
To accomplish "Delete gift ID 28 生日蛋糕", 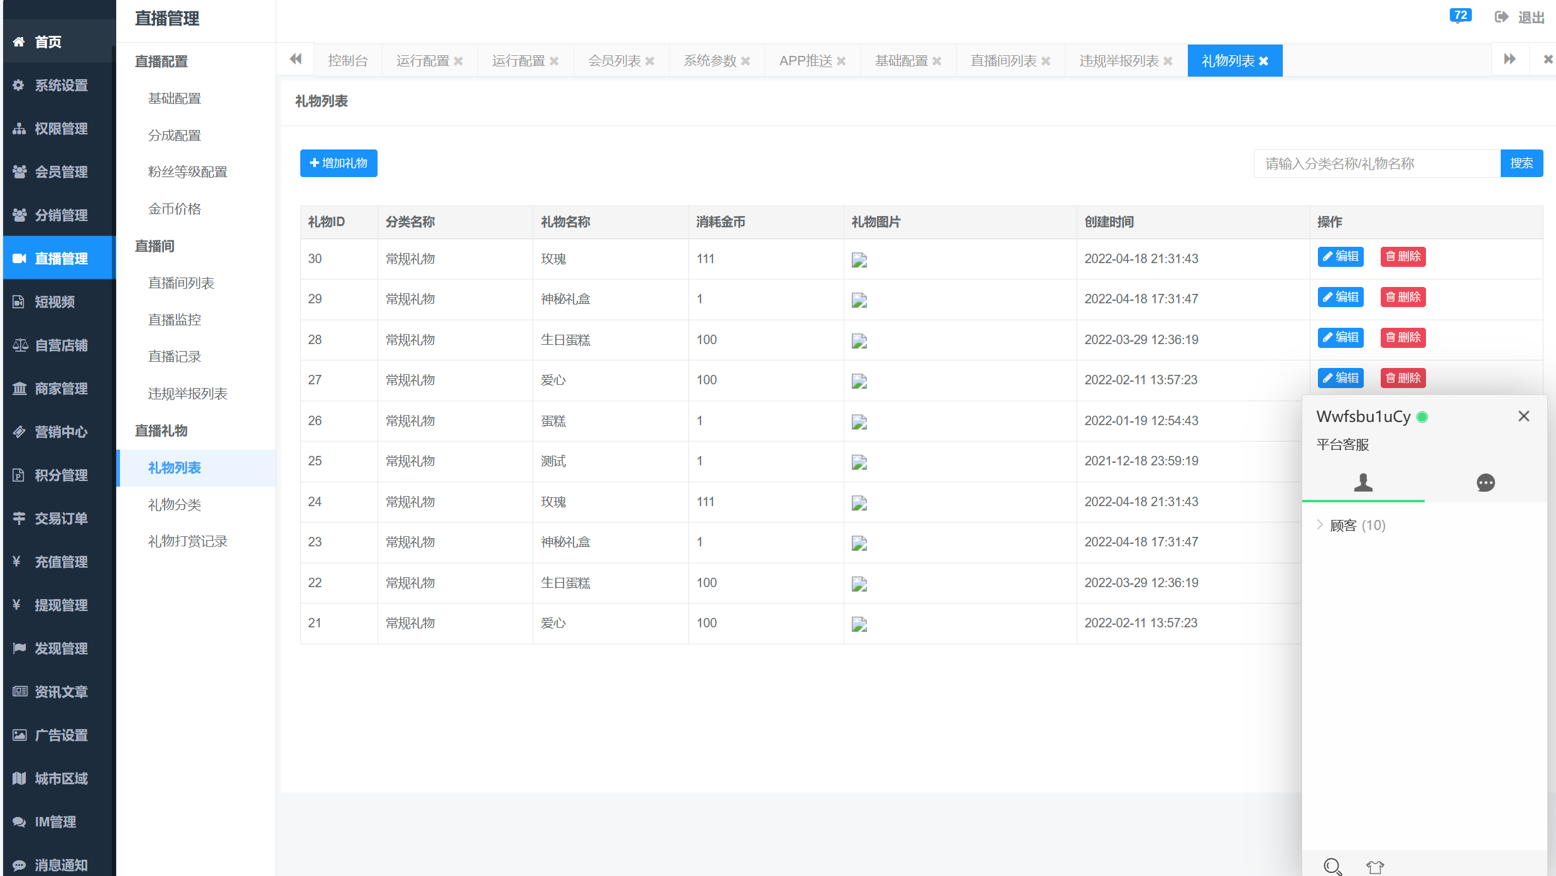I will 1403,338.
